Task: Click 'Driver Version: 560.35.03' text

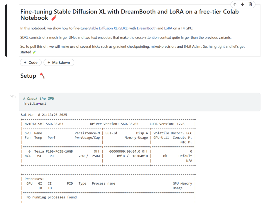Action: click(x=114, y=124)
